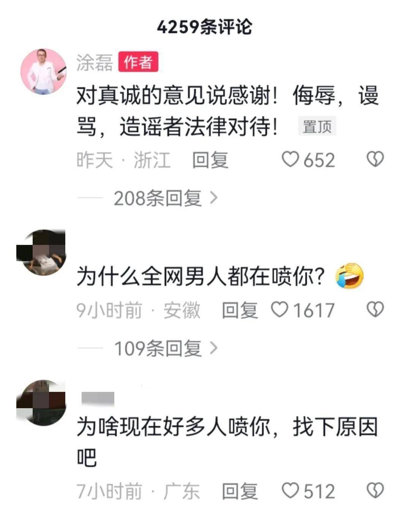
Task: Tap the blurred username of third commenter
Action: pyautogui.click(x=98, y=398)
